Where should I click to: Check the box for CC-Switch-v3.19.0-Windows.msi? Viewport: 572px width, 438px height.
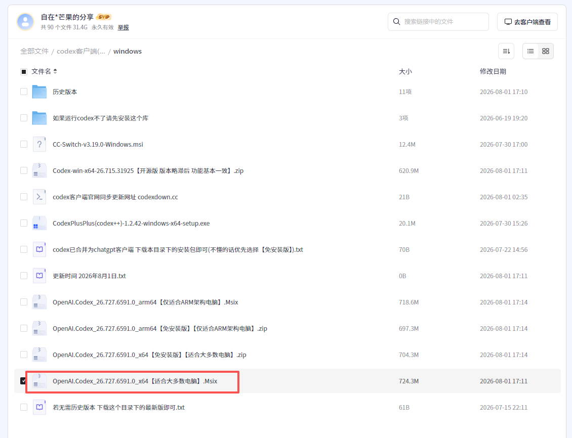coord(24,144)
